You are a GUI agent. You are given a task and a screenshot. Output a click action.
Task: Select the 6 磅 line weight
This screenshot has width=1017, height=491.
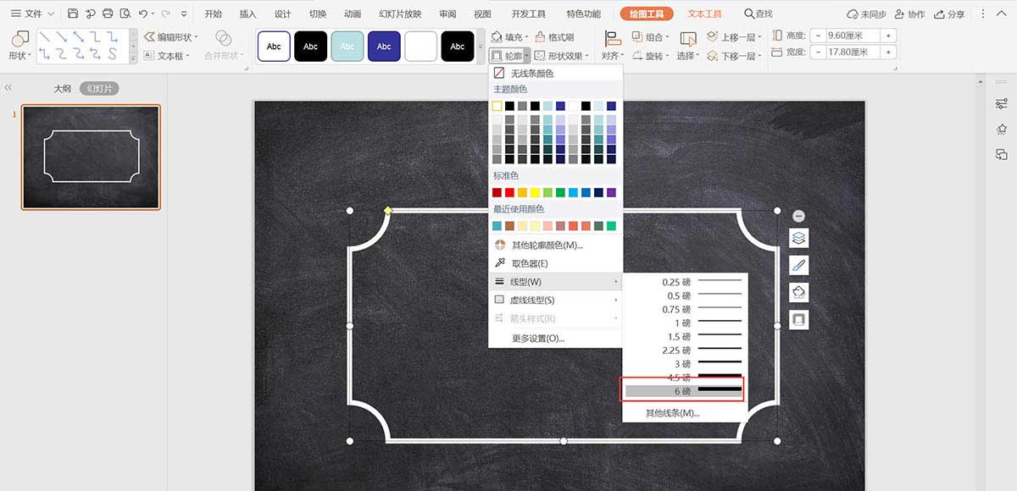(x=683, y=391)
